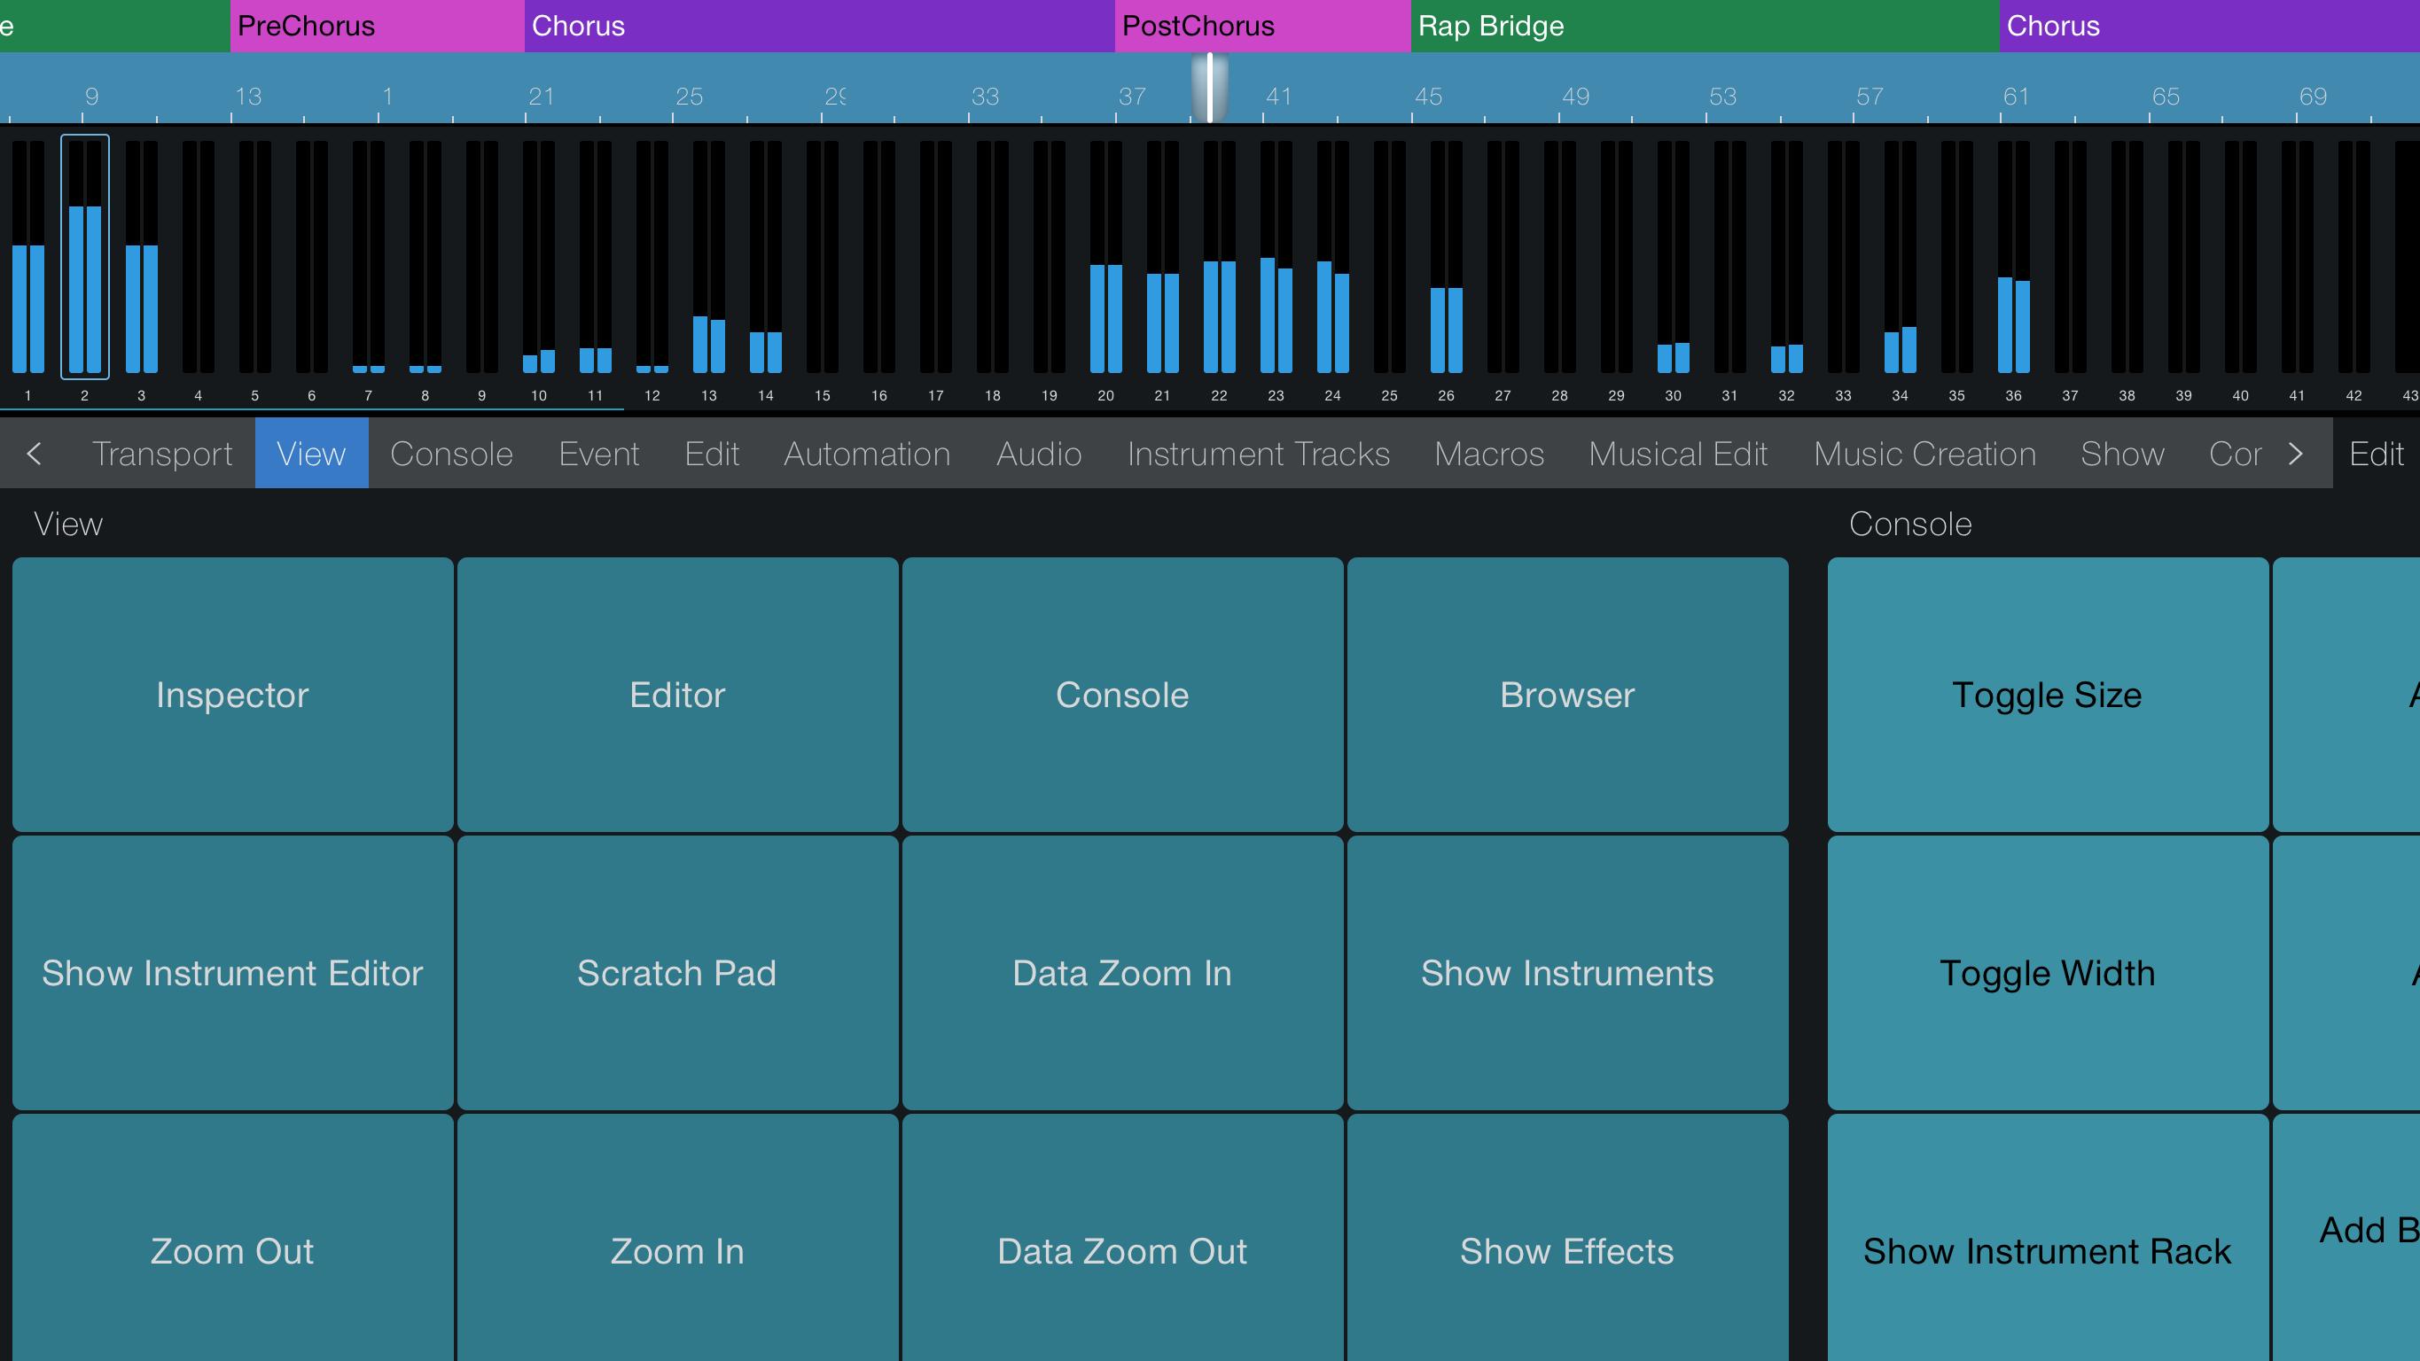
Task: Show the Instrument Rack
Action: pos(2046,1249)
